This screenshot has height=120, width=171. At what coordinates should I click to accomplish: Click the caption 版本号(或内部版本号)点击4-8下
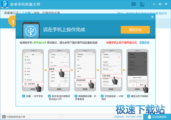(x=60, y=98)
